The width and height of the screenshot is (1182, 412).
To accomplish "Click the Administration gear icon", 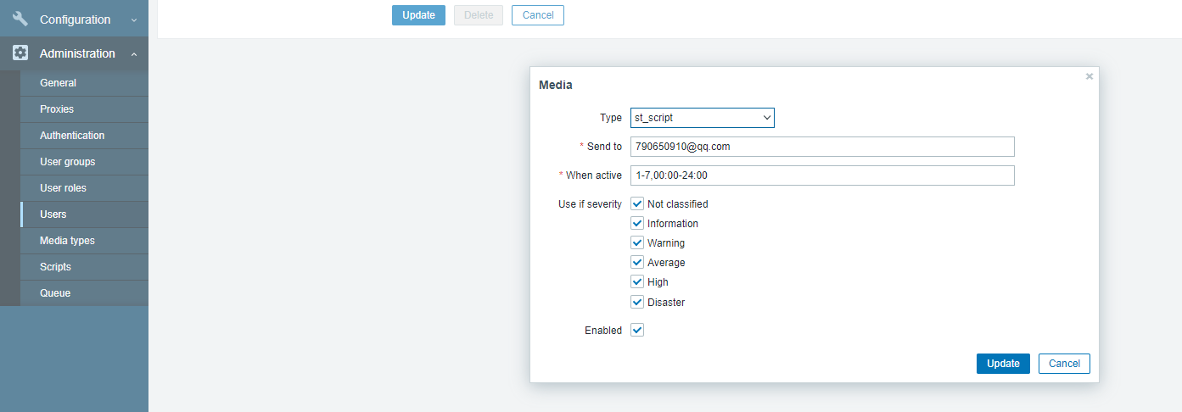I will pos(20,53).
